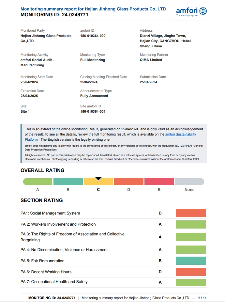
Task: Click the teal B overall rating segment
Action: (x=68, y=182)
